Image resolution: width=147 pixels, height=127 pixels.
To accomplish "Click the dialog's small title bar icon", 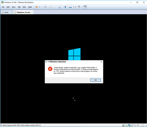I will pyautogui.click(x=47, y=62).
